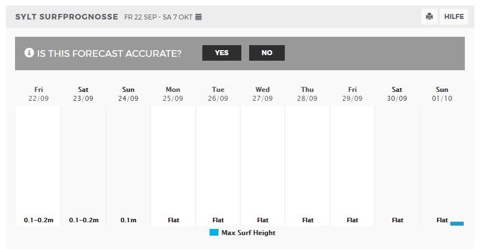
Task: Click the Max Surf Height legend swatch
Action: pyautogui.click(x=214, y=232)
